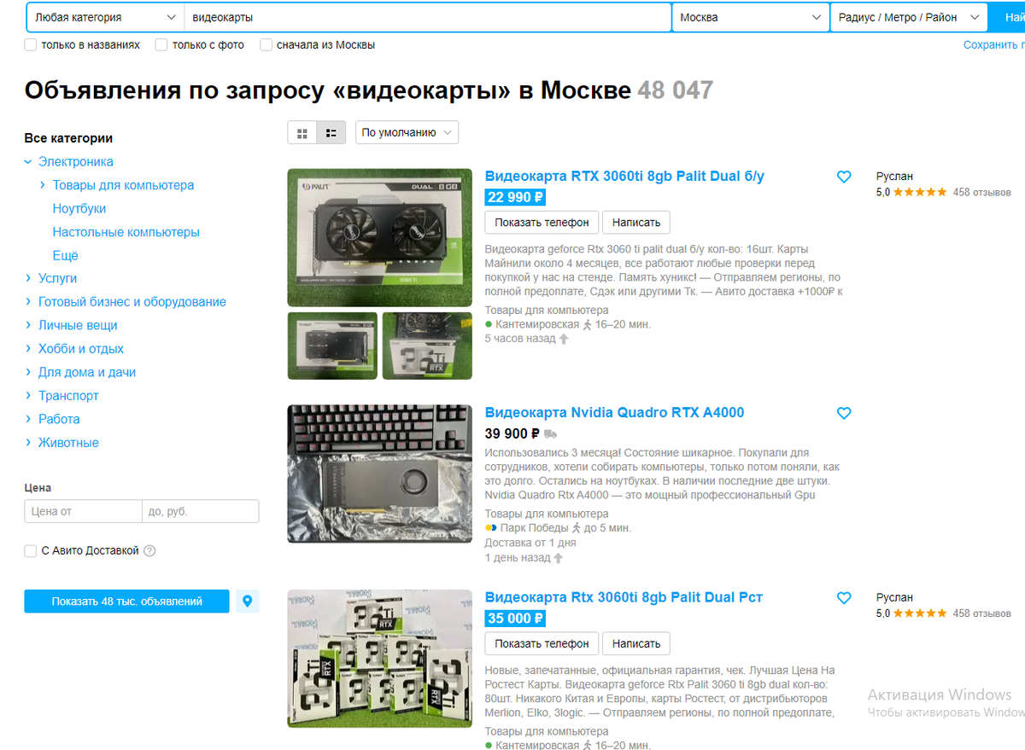Select the Ноутбуки category
Screen dimensions: 1025x750
point(79,208)
